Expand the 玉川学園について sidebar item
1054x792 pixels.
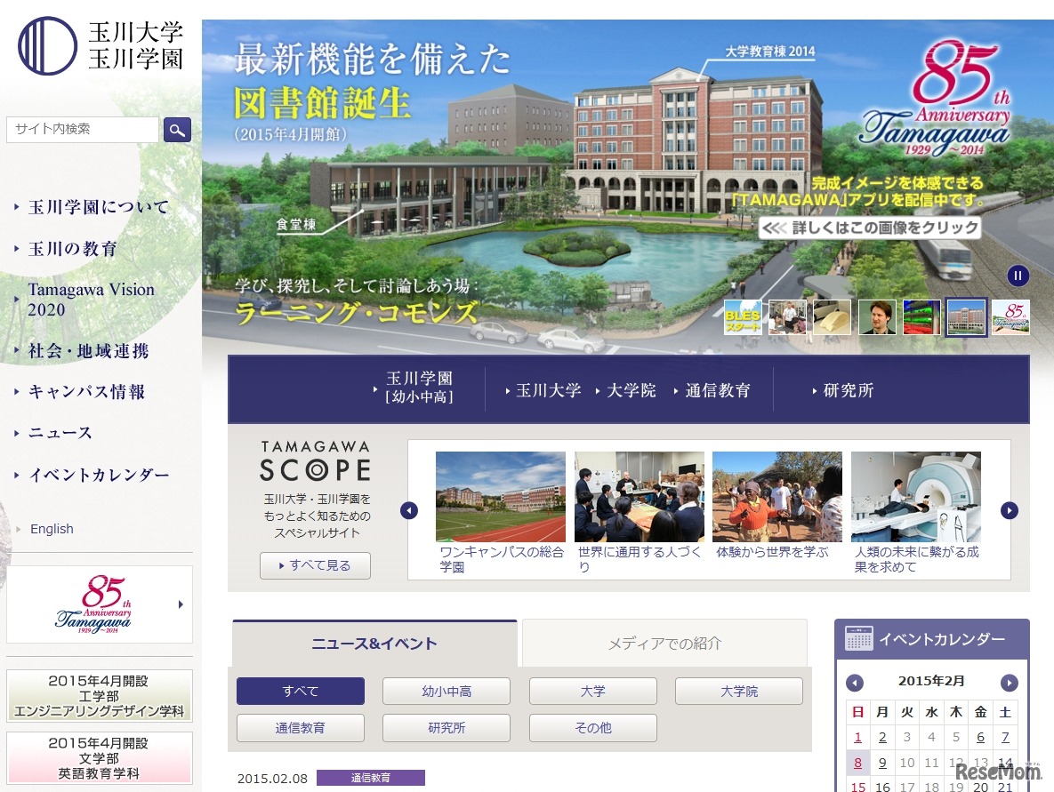click(x=98, y=206)
